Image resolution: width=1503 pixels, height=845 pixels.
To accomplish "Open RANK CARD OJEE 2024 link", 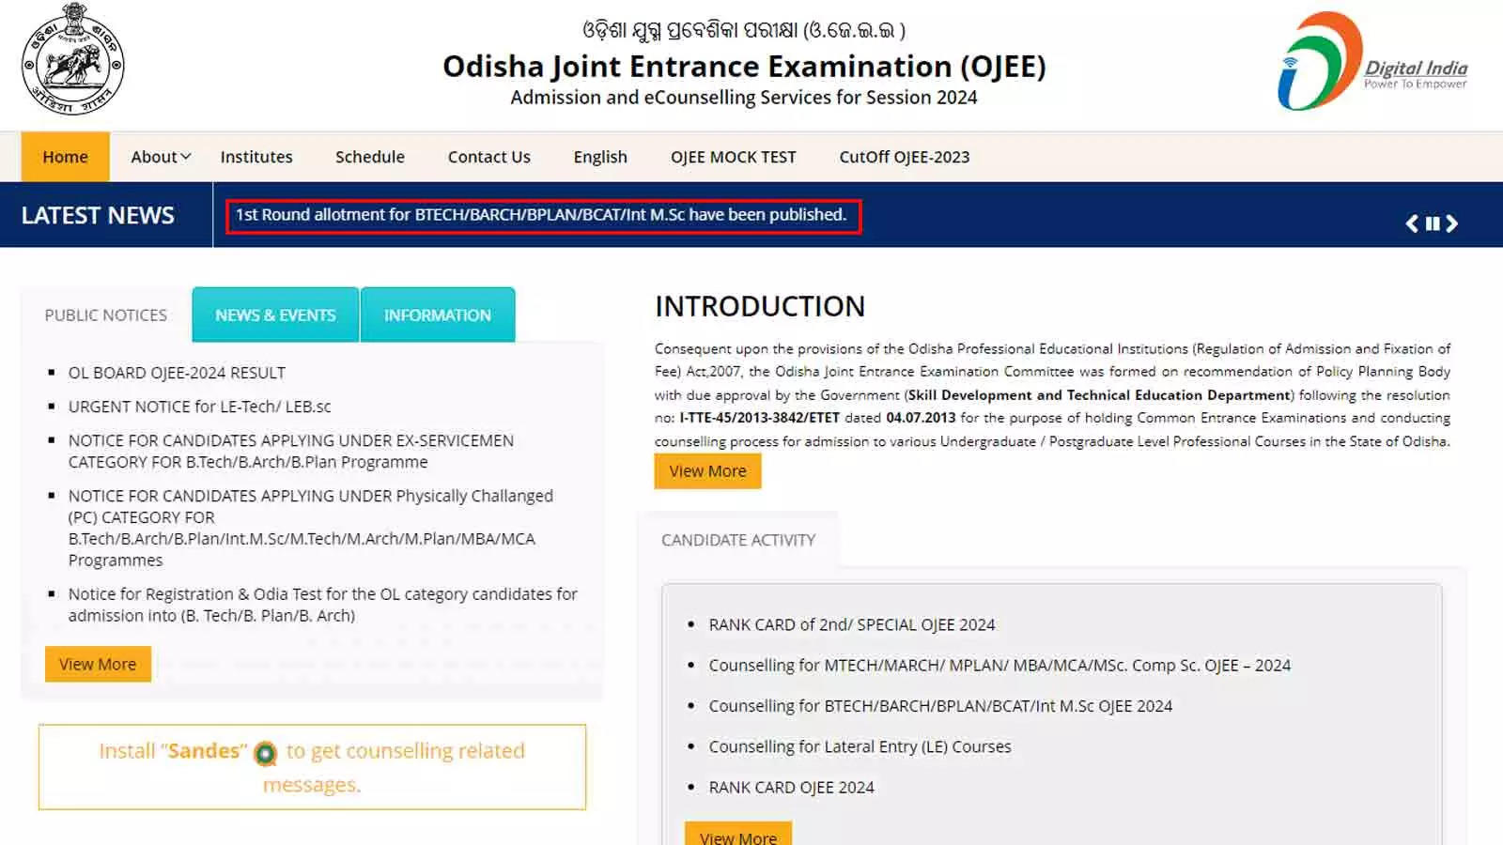I will tap(791, 787).
